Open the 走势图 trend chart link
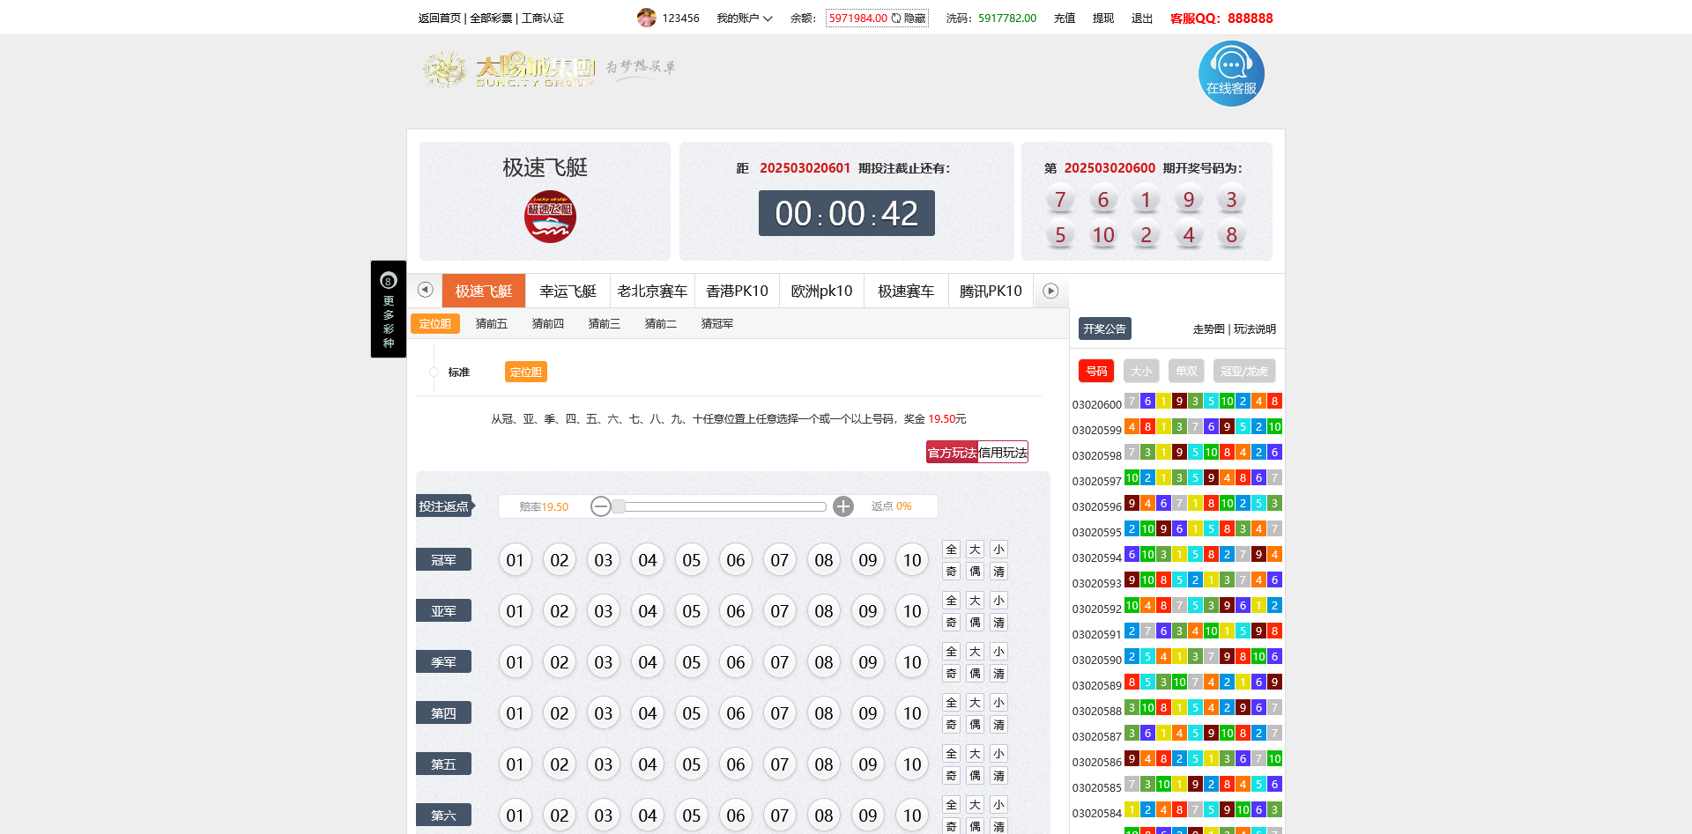1692x834 pixels. pos(1208,329)
